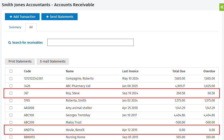The width and height of the screenshot is (224, 140).
Task: Click code AAS008
Action: click(29, 108)
